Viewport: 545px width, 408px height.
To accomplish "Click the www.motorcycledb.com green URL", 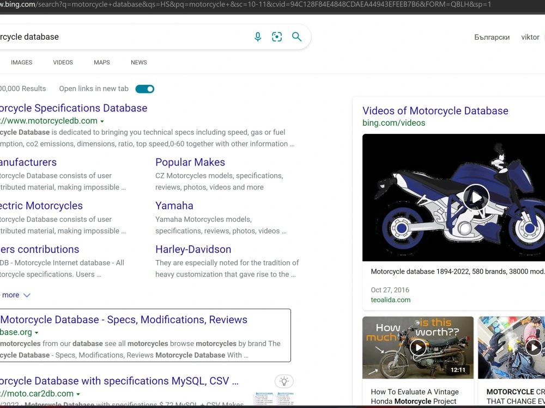I will tap(49, 121).
